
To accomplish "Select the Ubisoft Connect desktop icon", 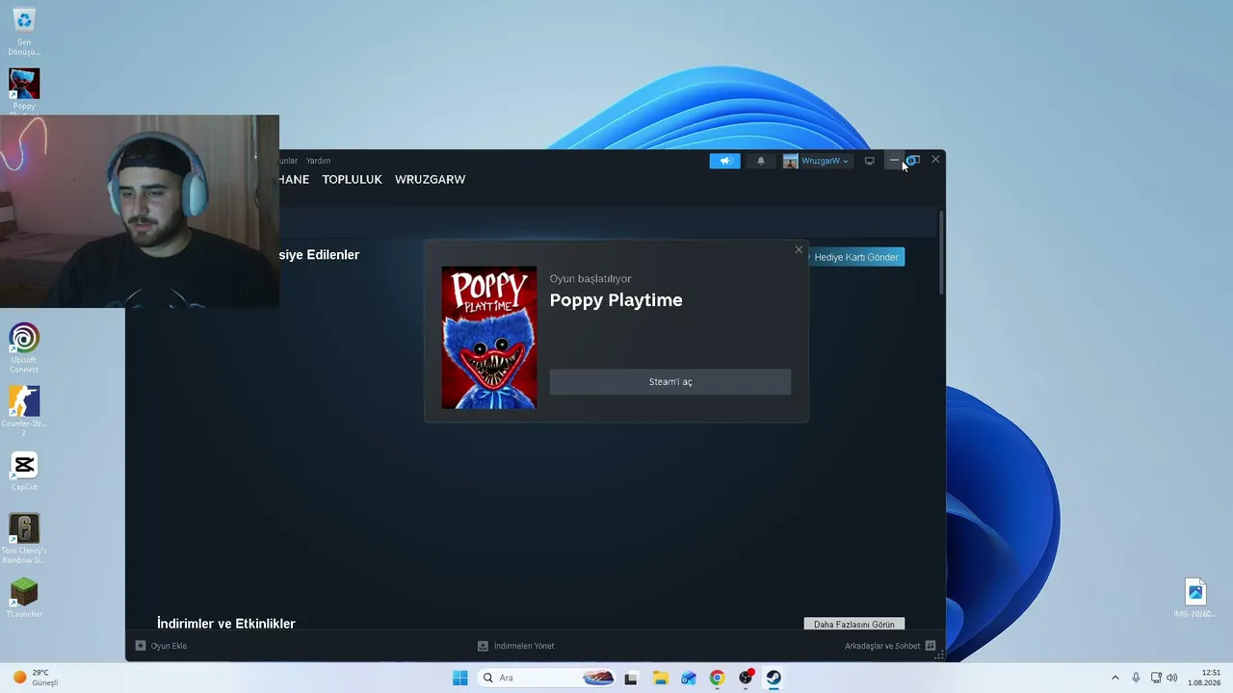I will (x=24, y=348).
